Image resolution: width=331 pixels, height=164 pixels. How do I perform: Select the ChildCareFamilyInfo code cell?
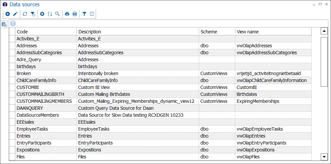(x=46, y=80)
